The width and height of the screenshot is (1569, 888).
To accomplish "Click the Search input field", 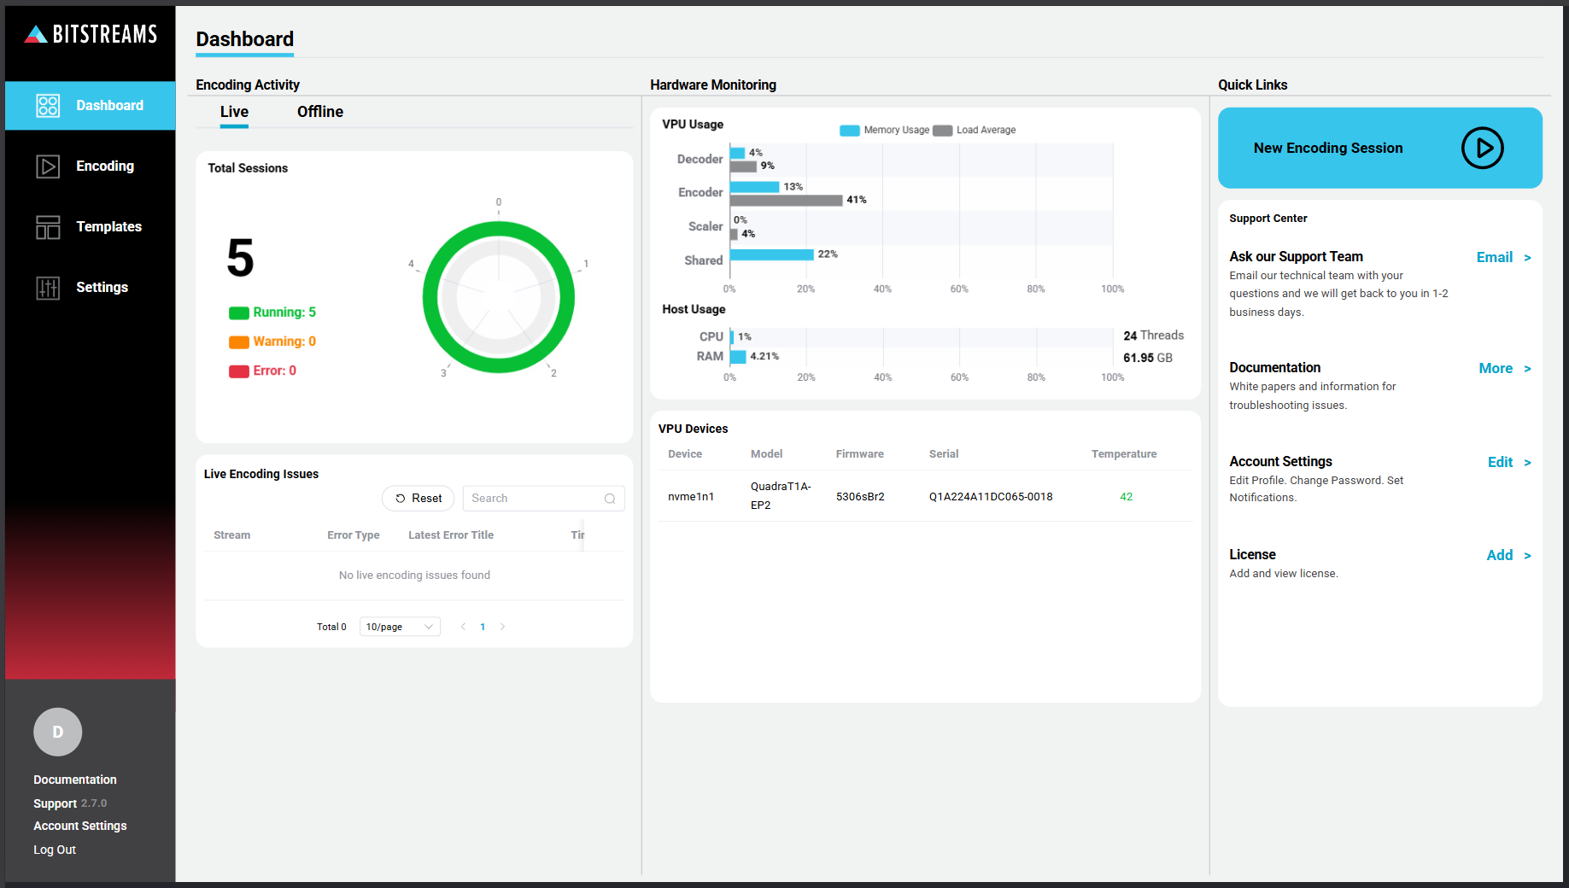I will [x=534, y=499].
